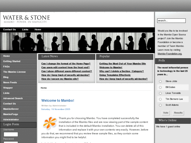This screenshot has height=143, width=191.
Task: Open Popular 'Welcome to Mambo!' link
Action: pyautogui.click(x=111, y=67)
